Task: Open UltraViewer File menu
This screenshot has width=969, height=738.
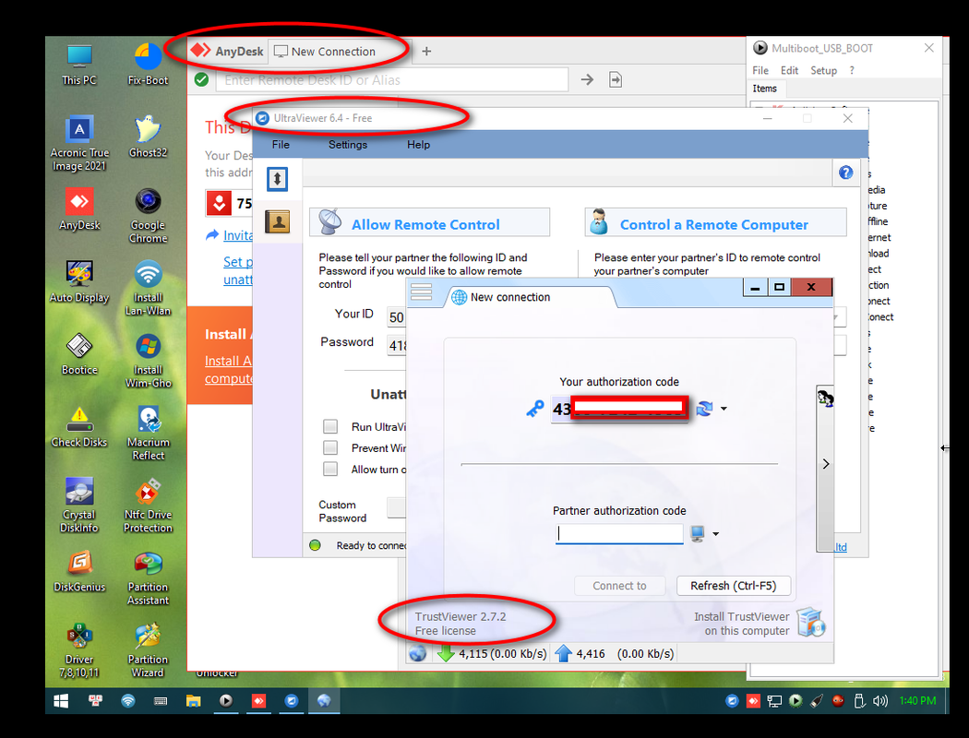Action: tap(281, 145)
